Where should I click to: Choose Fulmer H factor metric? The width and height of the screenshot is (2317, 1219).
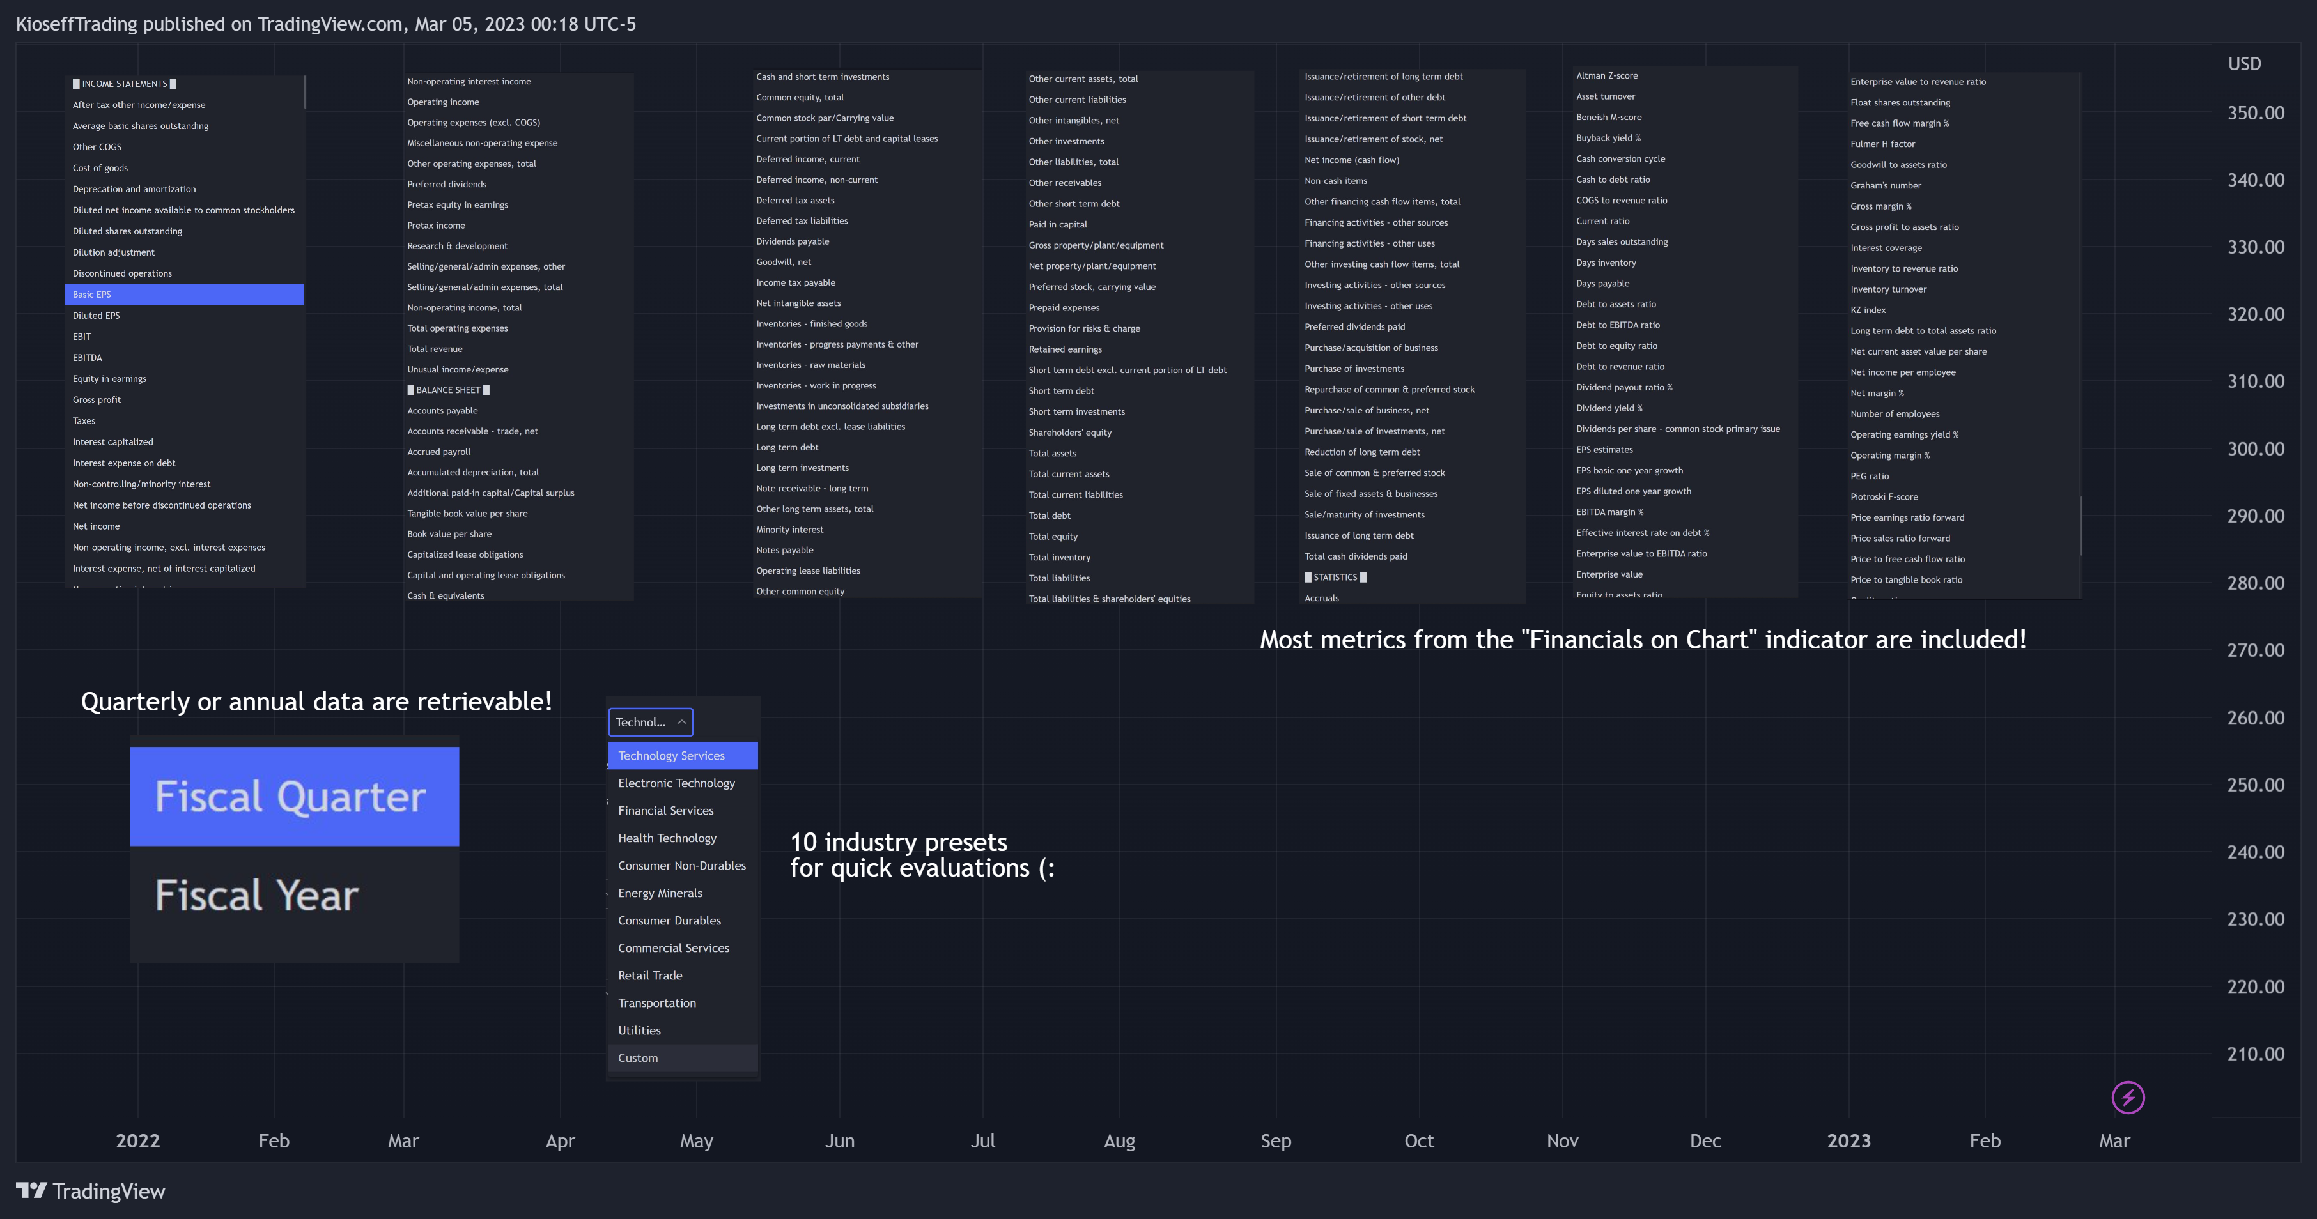(x=1882, y=144)
